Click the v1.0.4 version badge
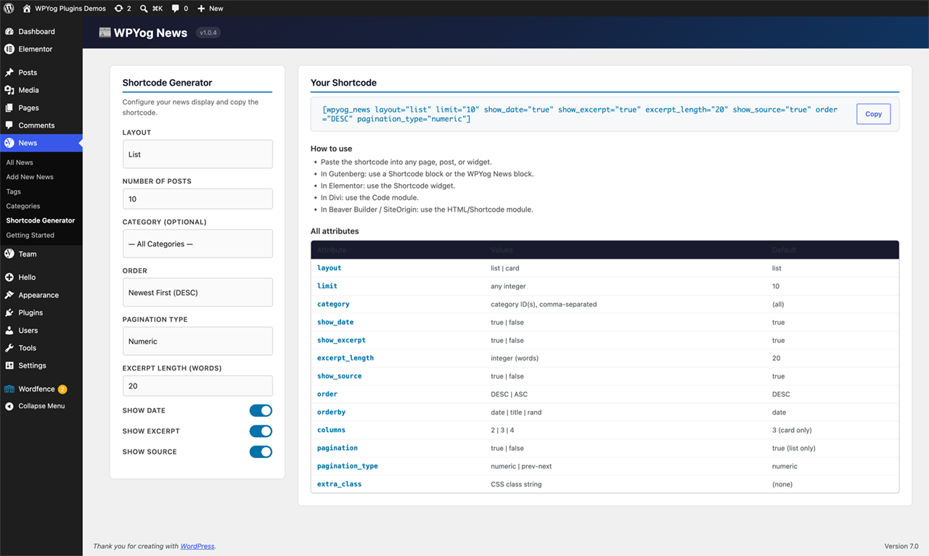 click(208, 33)
